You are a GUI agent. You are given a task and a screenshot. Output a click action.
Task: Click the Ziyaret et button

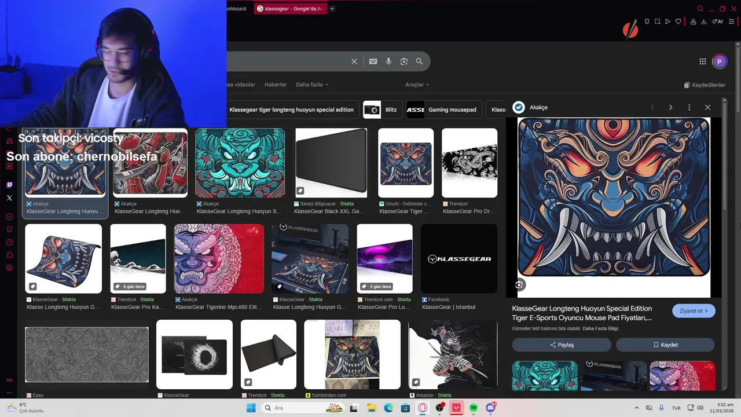[x=694, y=311]
